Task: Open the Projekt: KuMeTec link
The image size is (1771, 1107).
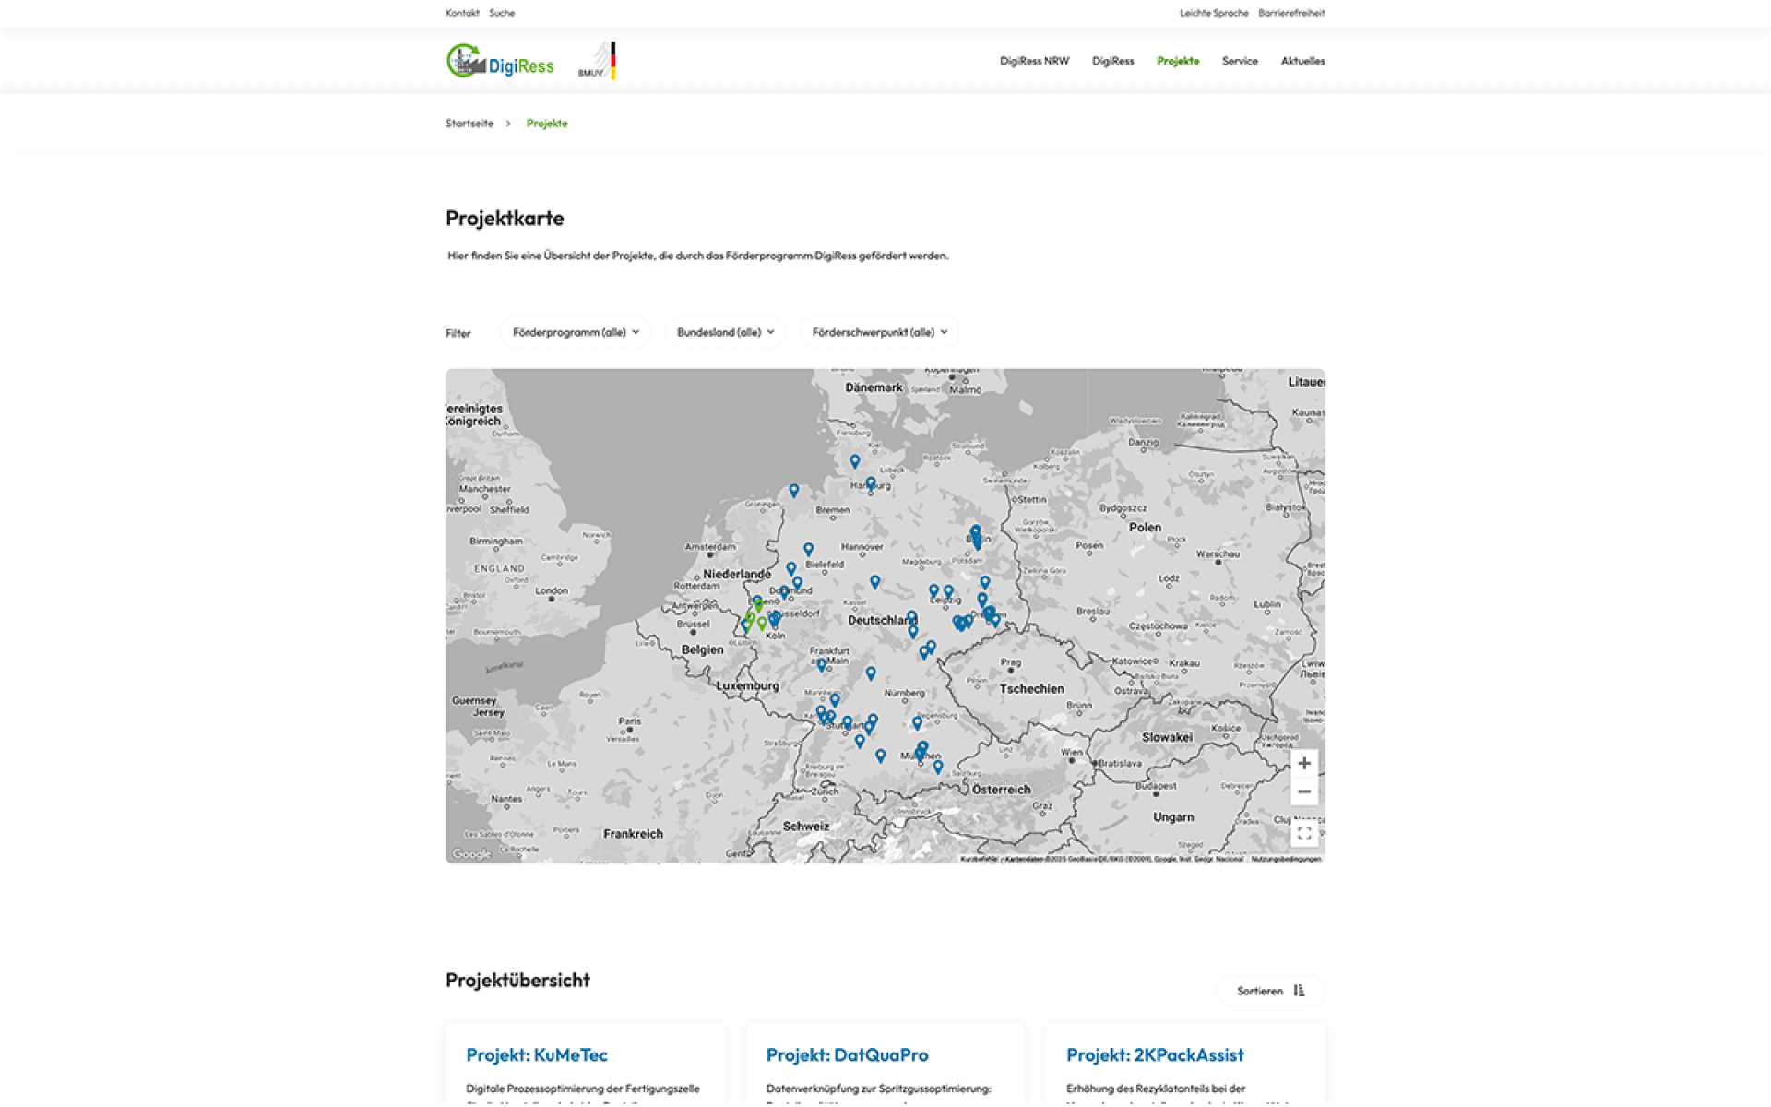Action: pyautogui.click(x=537, y=1054)
